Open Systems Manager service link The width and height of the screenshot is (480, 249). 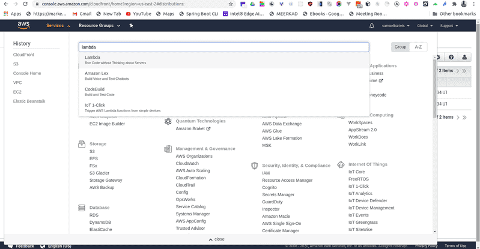tap(193, 214)
